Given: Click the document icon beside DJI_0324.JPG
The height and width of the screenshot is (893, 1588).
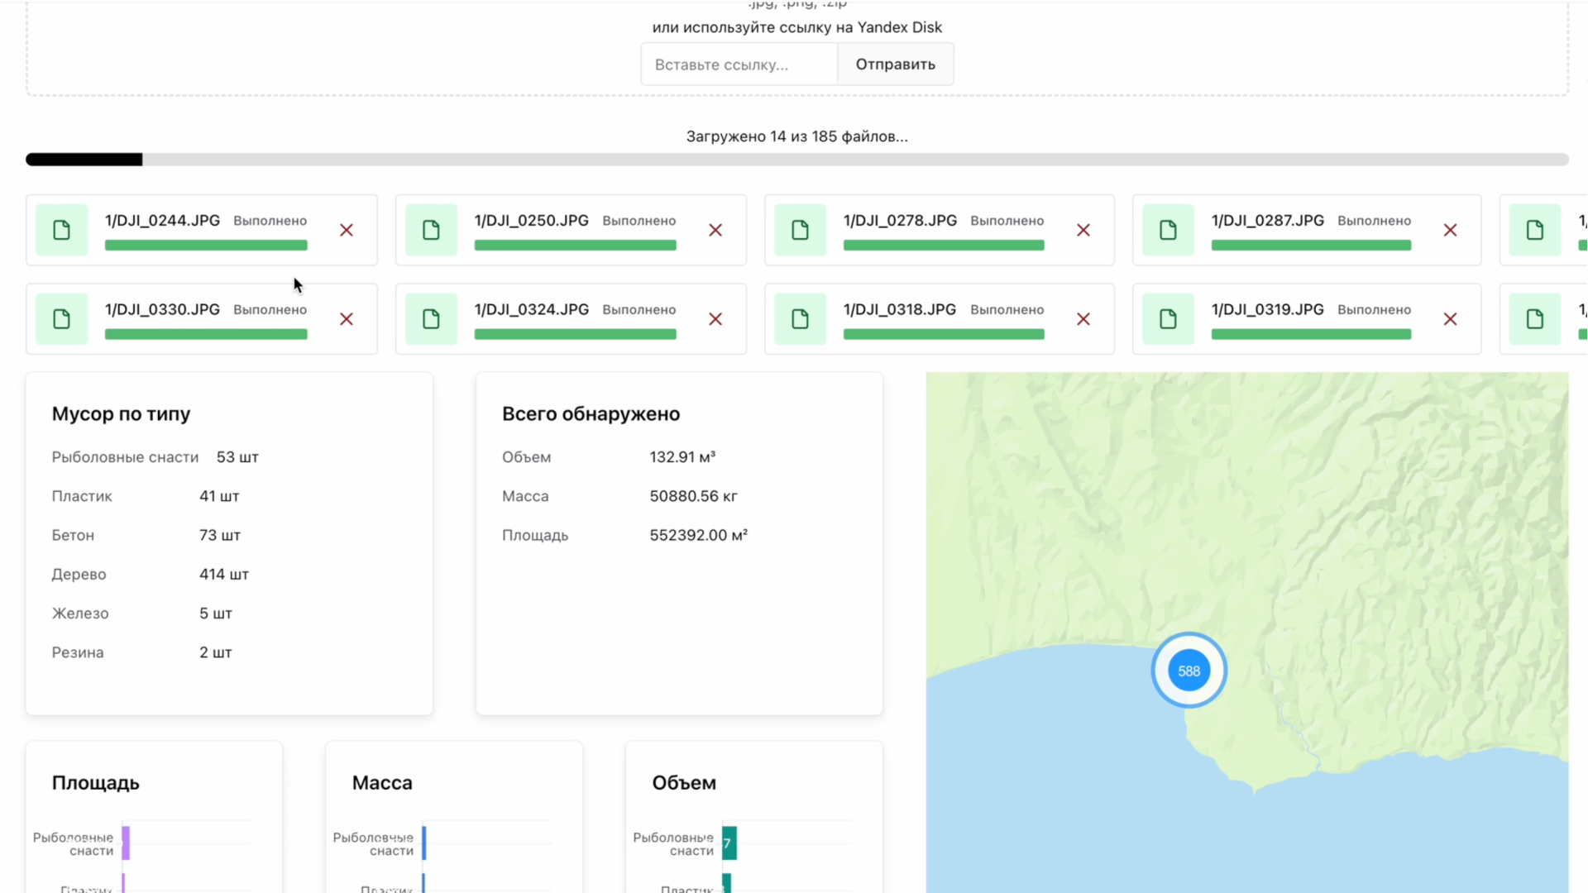Looking at the screenshot, I should [x=431, y=319].
